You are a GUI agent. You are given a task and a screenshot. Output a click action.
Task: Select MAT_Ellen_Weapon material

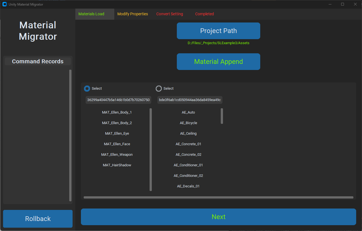pyautogui.click(x=117, y=155)
